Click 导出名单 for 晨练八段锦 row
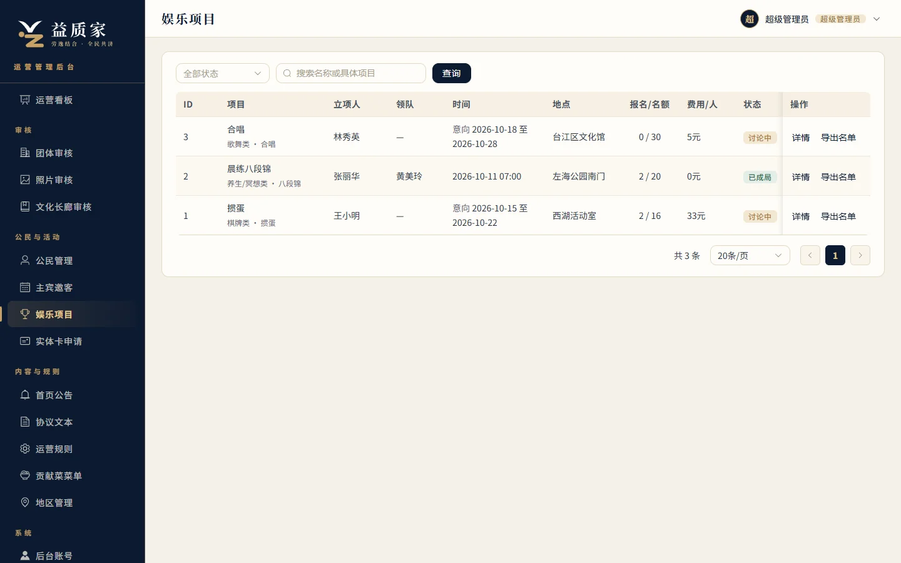901x563 pixels. (x=838, y=177)
